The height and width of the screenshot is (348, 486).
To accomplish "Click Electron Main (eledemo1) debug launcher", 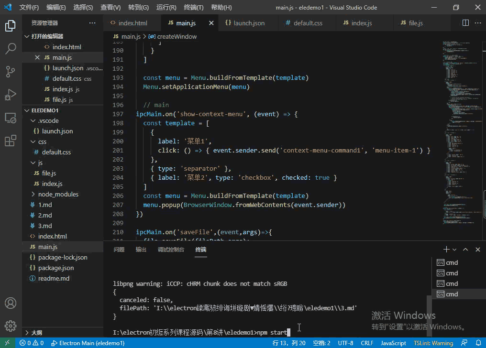I will (x=88, y=343).
